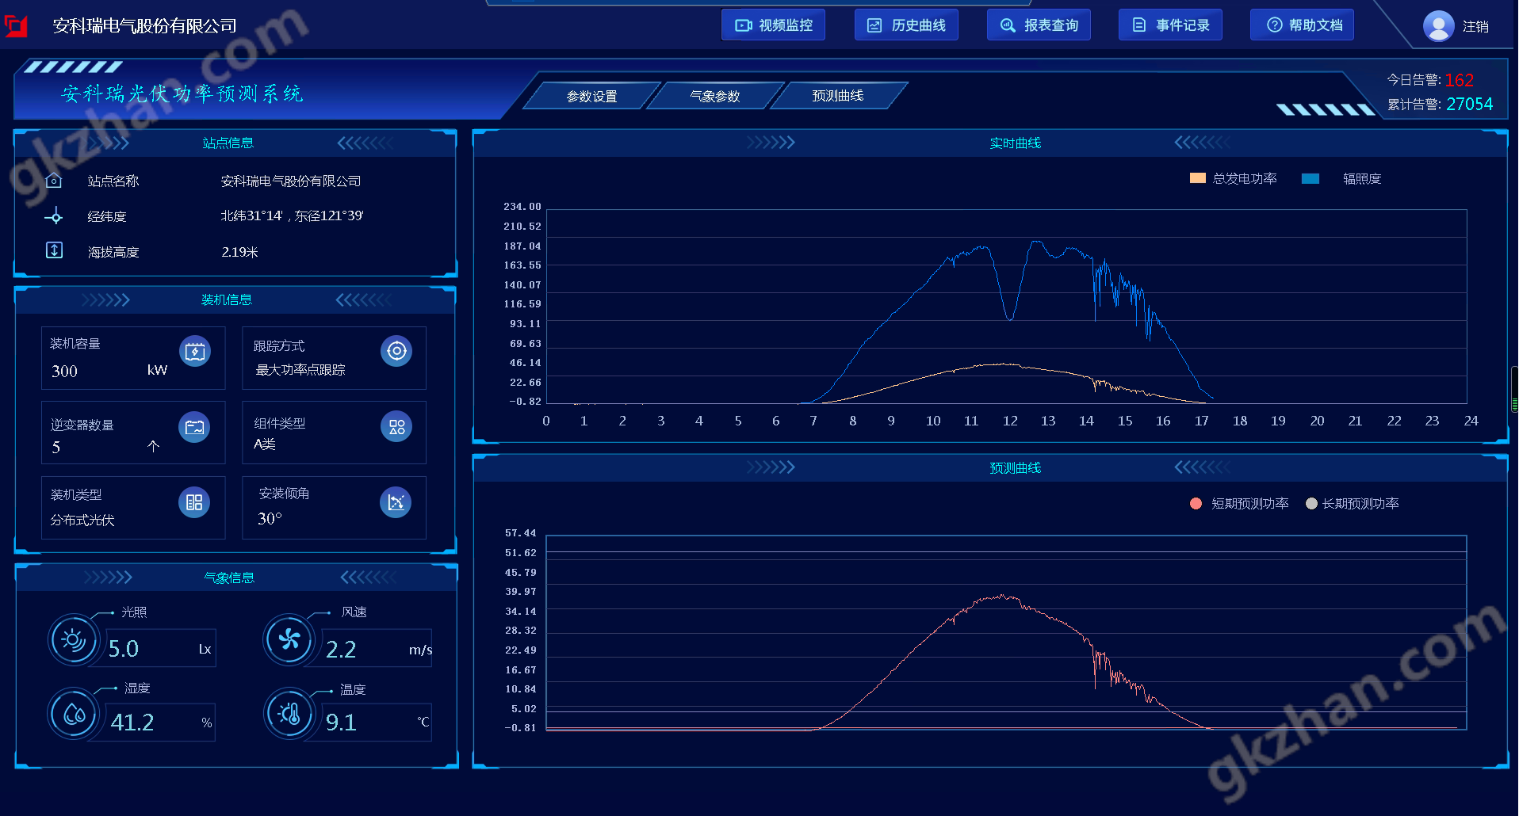This screenshot has width=1519, height=816.
Task: Click the module type shapes icon
Action: 396,427
